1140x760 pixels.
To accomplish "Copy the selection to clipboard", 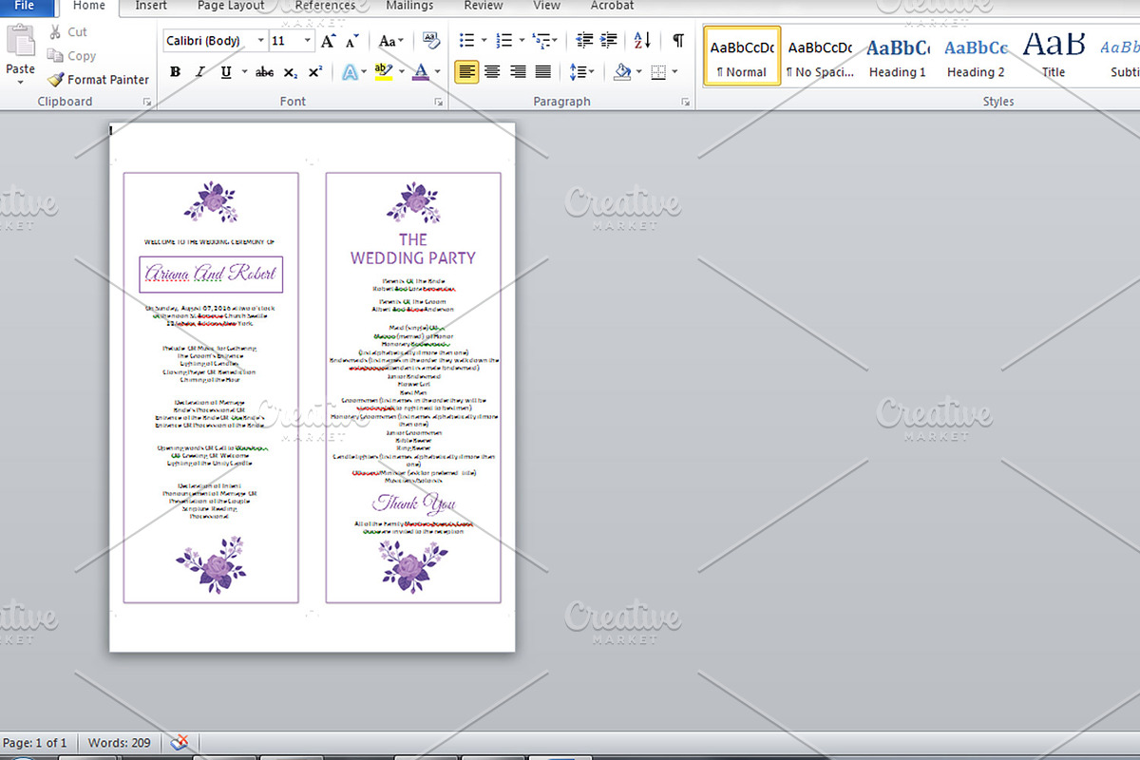I will coord(71,56).
